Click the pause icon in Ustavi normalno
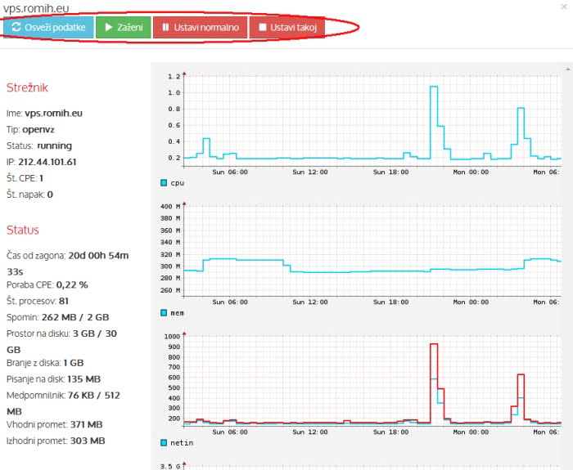This screenshot has height=470, width=573. coord(165,27)
